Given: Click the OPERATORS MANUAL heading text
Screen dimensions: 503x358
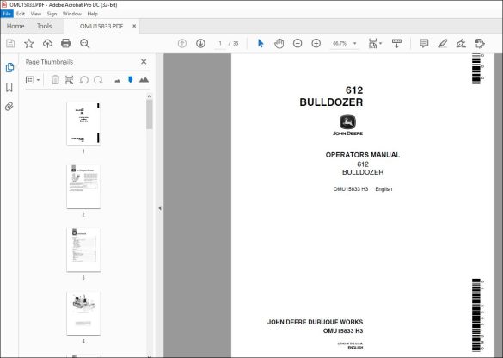Looking at the screenshot, I should pos(363,155).
